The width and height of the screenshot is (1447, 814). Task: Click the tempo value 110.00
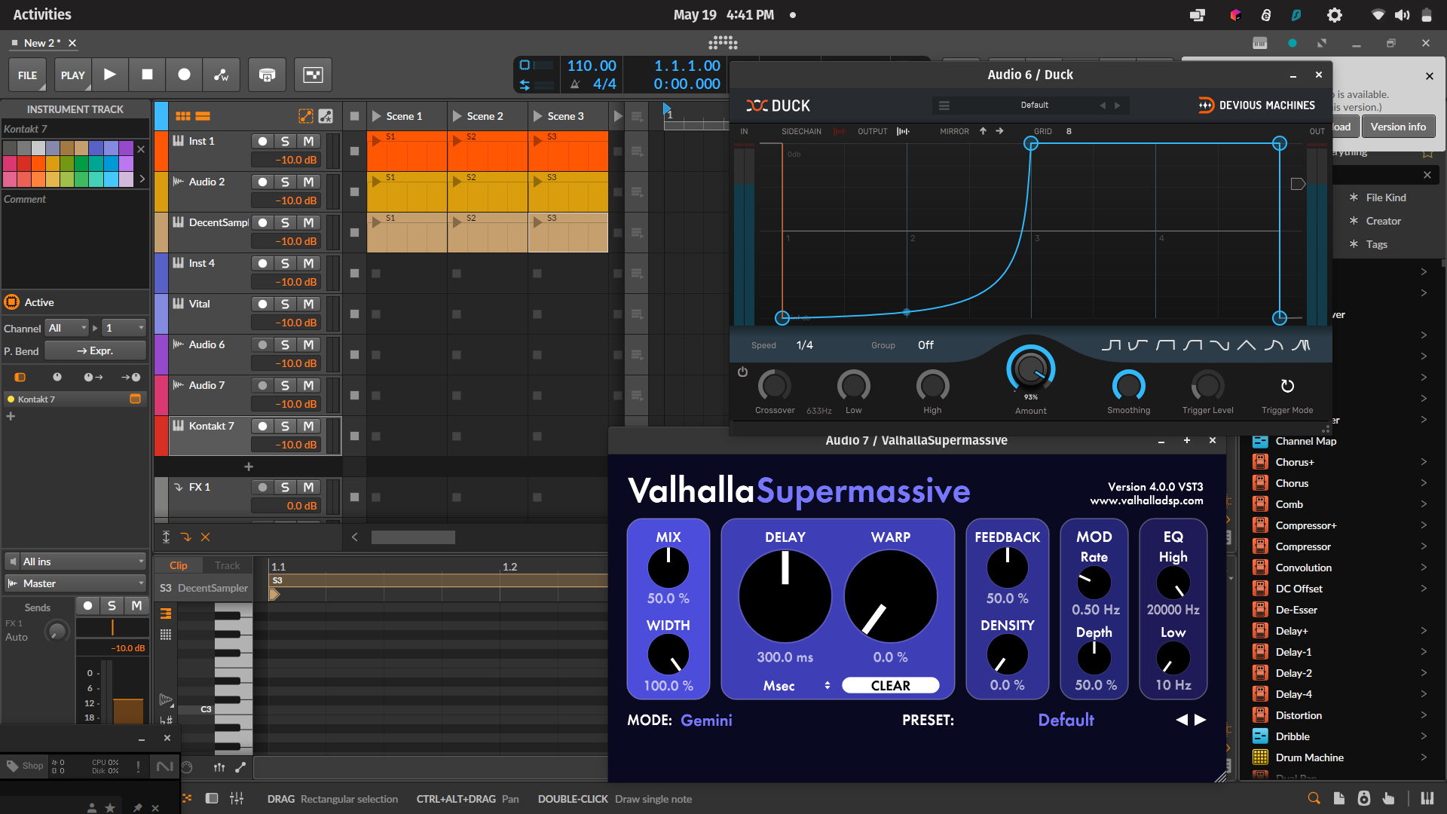(x=592, y=66)
